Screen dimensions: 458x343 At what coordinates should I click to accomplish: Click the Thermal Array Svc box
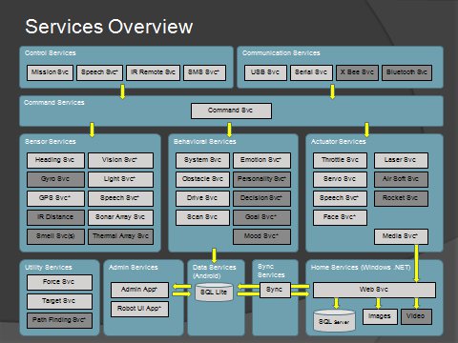pyautogui.click(x=120, y=236)
